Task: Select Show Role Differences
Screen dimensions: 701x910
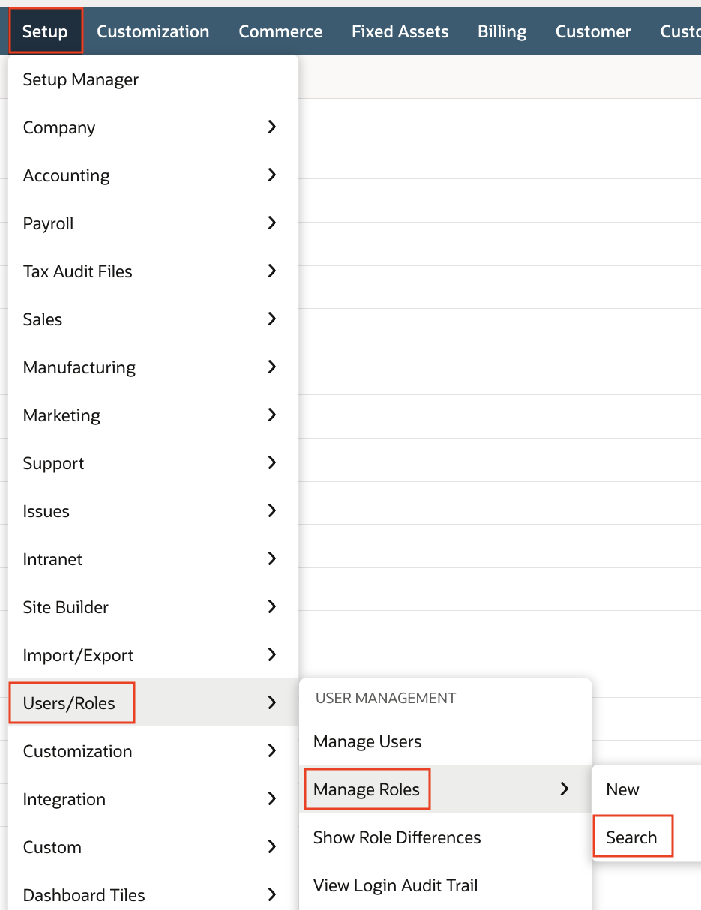Action: [x=397, y=837]
